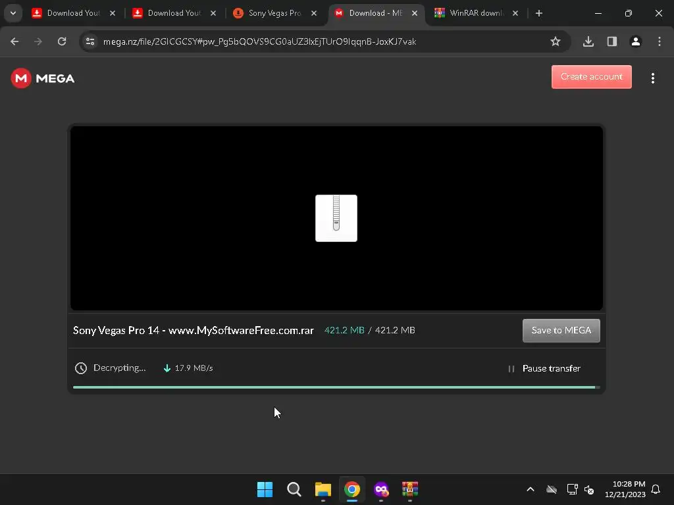
Task: Click the browser forward arrow
Action: [38, 41]
